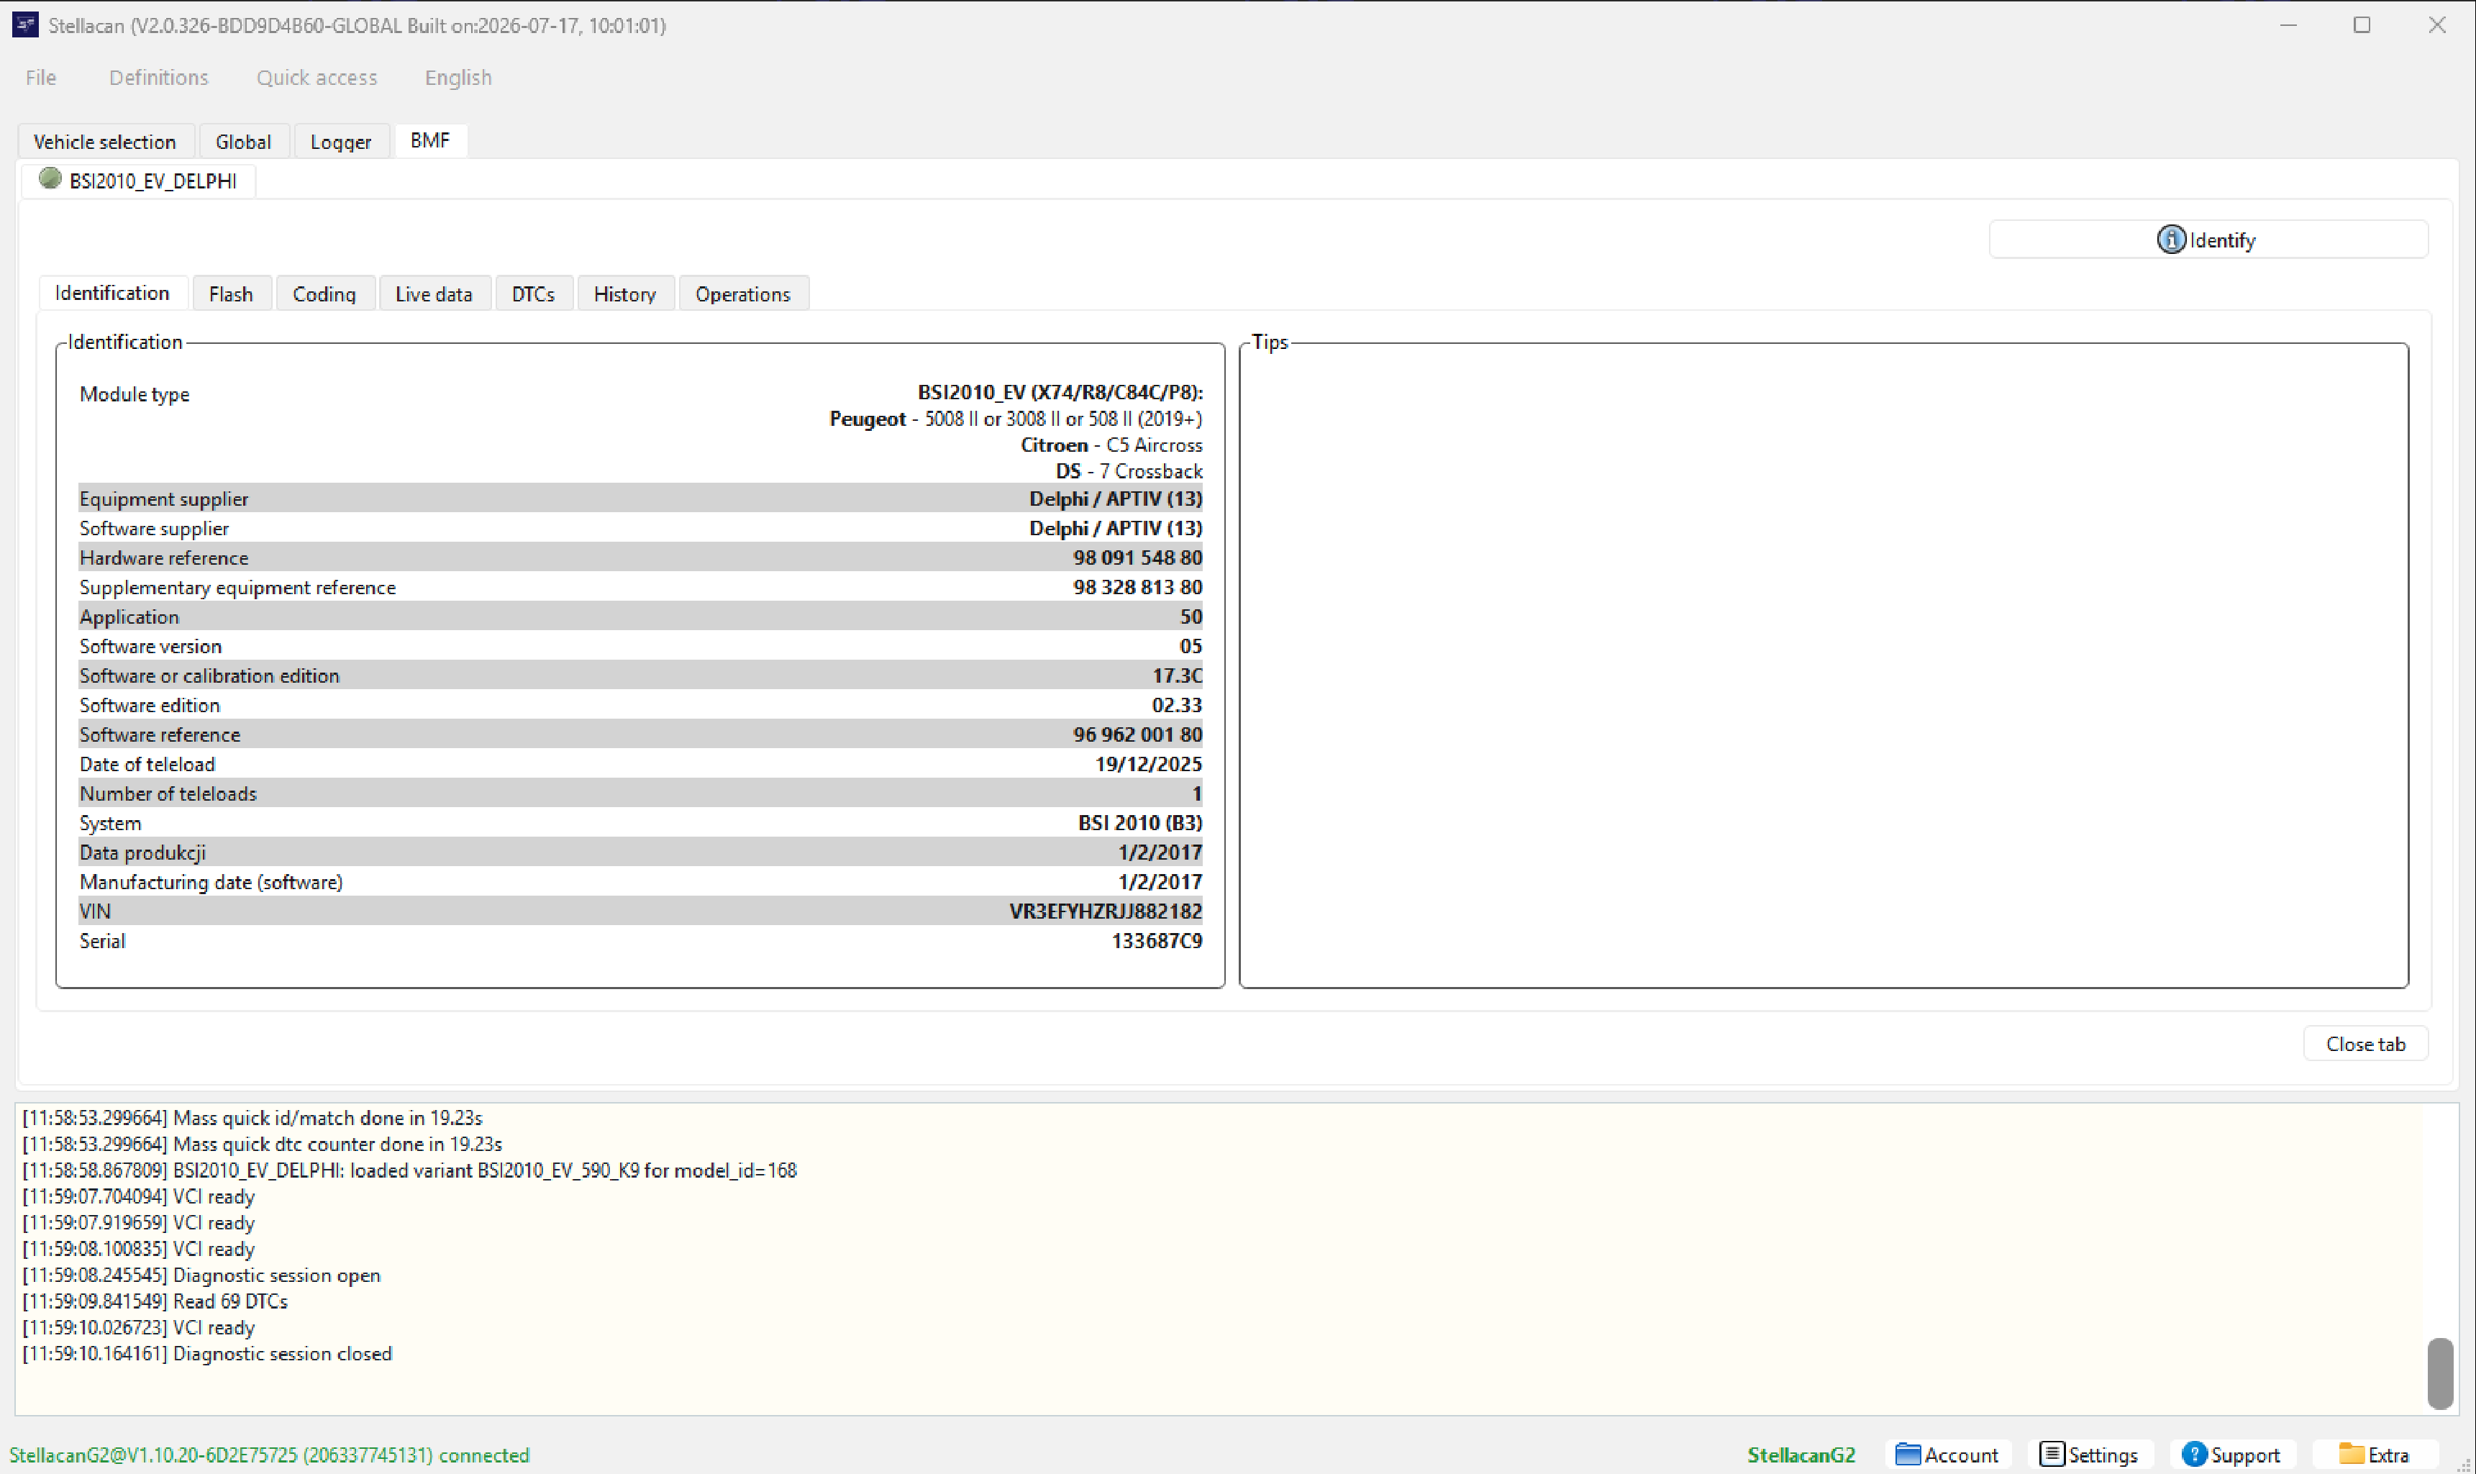Click the Module type label
The image size is (2476, 1474).
tap(134, 394)
